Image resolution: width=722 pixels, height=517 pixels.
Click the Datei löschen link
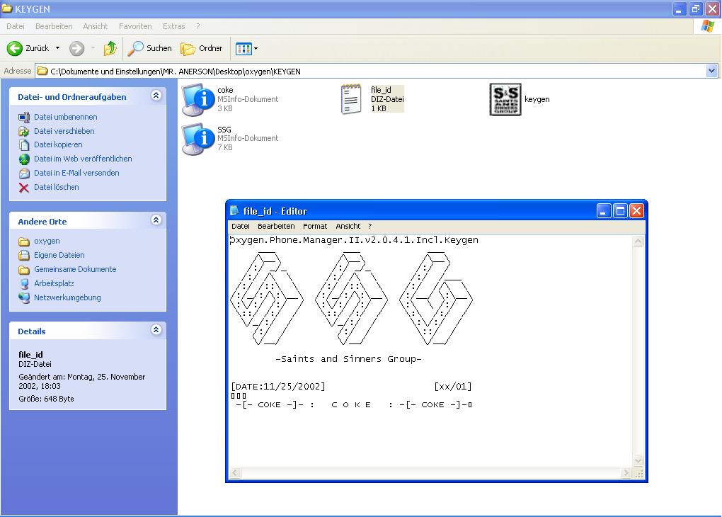pos(56,187)
